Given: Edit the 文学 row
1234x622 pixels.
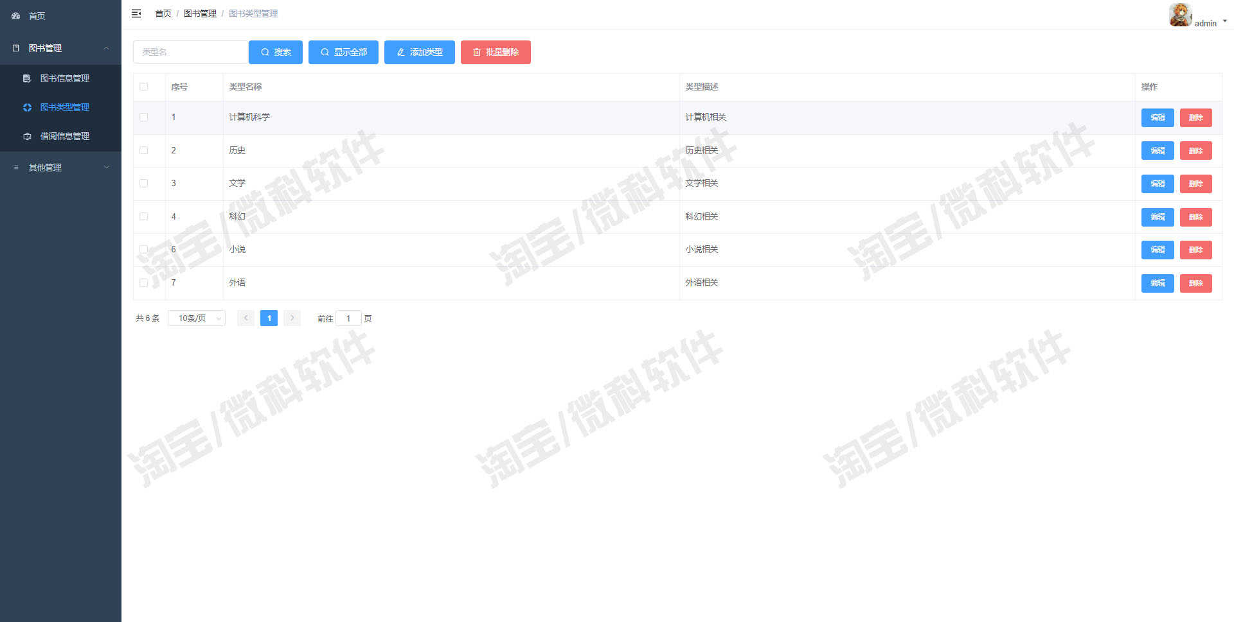Looking at the screenshot, I should [x=1158, y=184].
